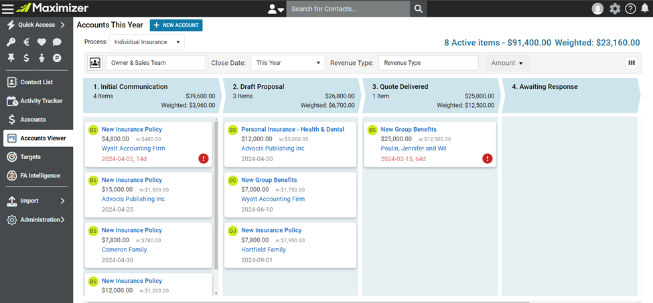Click the magnifying glass search button
Image resolution: width=653 pixels, height=303 pixels.
coord(419,9)
